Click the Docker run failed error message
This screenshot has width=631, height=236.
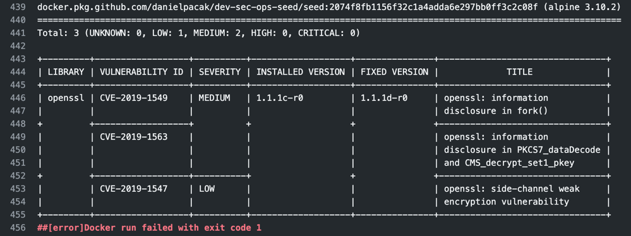(x=149, y=228)
